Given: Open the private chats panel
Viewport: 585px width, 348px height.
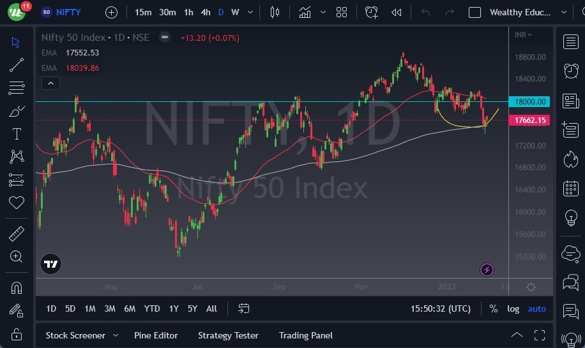Looking at the screenshot, I should (571, 282).
